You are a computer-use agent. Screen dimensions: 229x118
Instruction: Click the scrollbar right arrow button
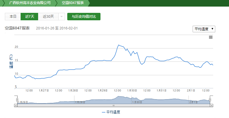[x=212, y=105]
